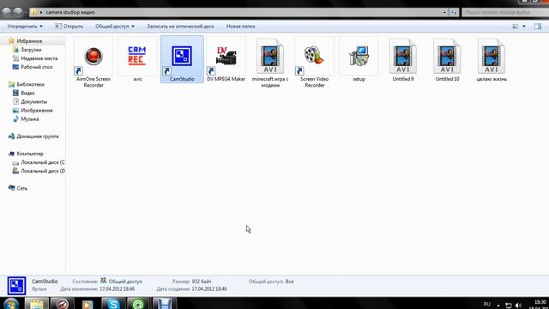Open Локальный диск (D drive
Image resolution: width=549 pixels, height=309 pixels.
pyautogui.click(x=42, y=171)
